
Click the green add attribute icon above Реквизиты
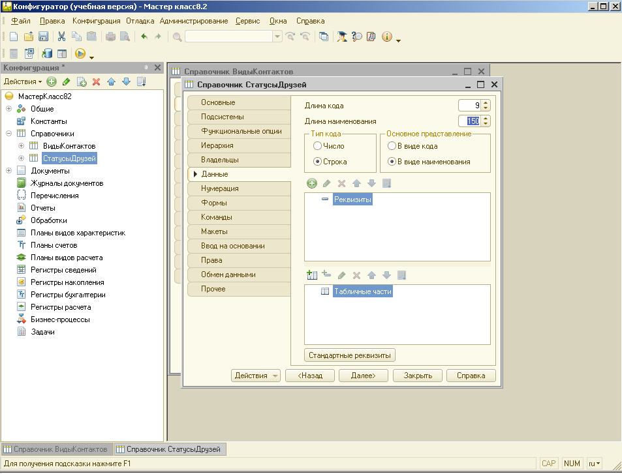pyautogui.click(x=312, y=183)
